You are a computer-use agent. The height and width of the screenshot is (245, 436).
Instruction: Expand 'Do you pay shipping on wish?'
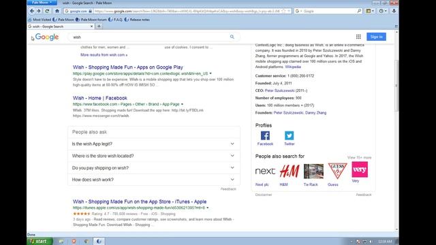pyautogui.click(x=154, y=168)
